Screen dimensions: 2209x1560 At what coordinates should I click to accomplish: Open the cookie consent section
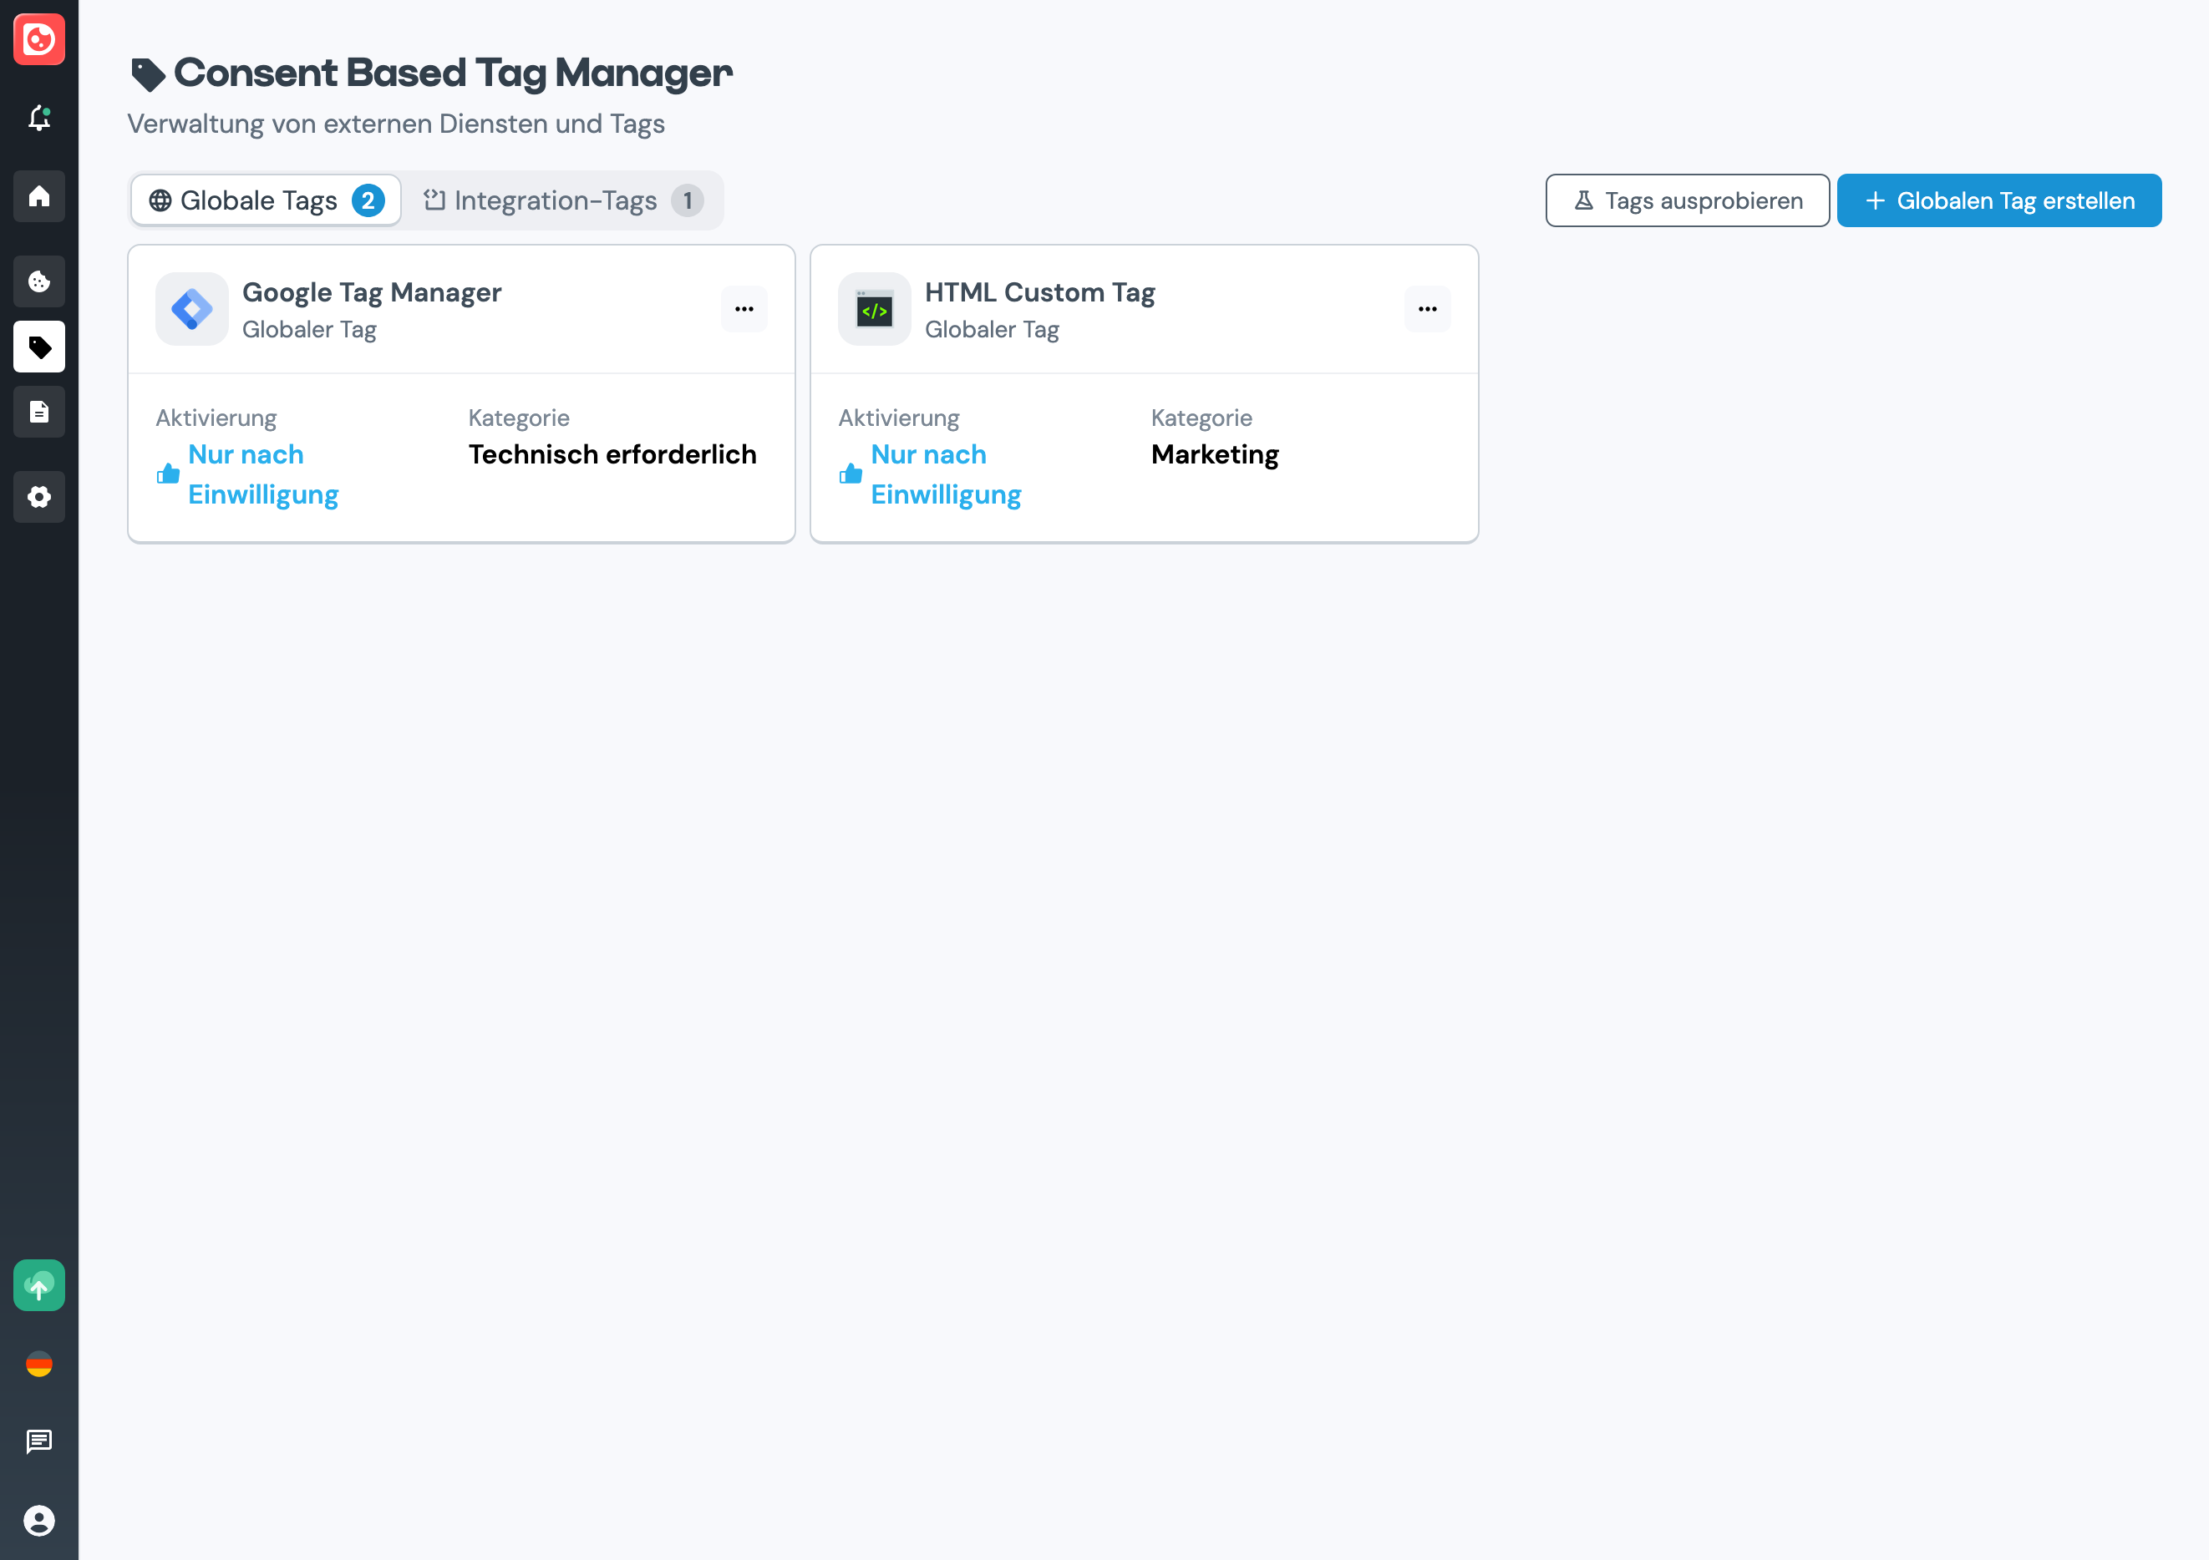click(x=38, y=281)
